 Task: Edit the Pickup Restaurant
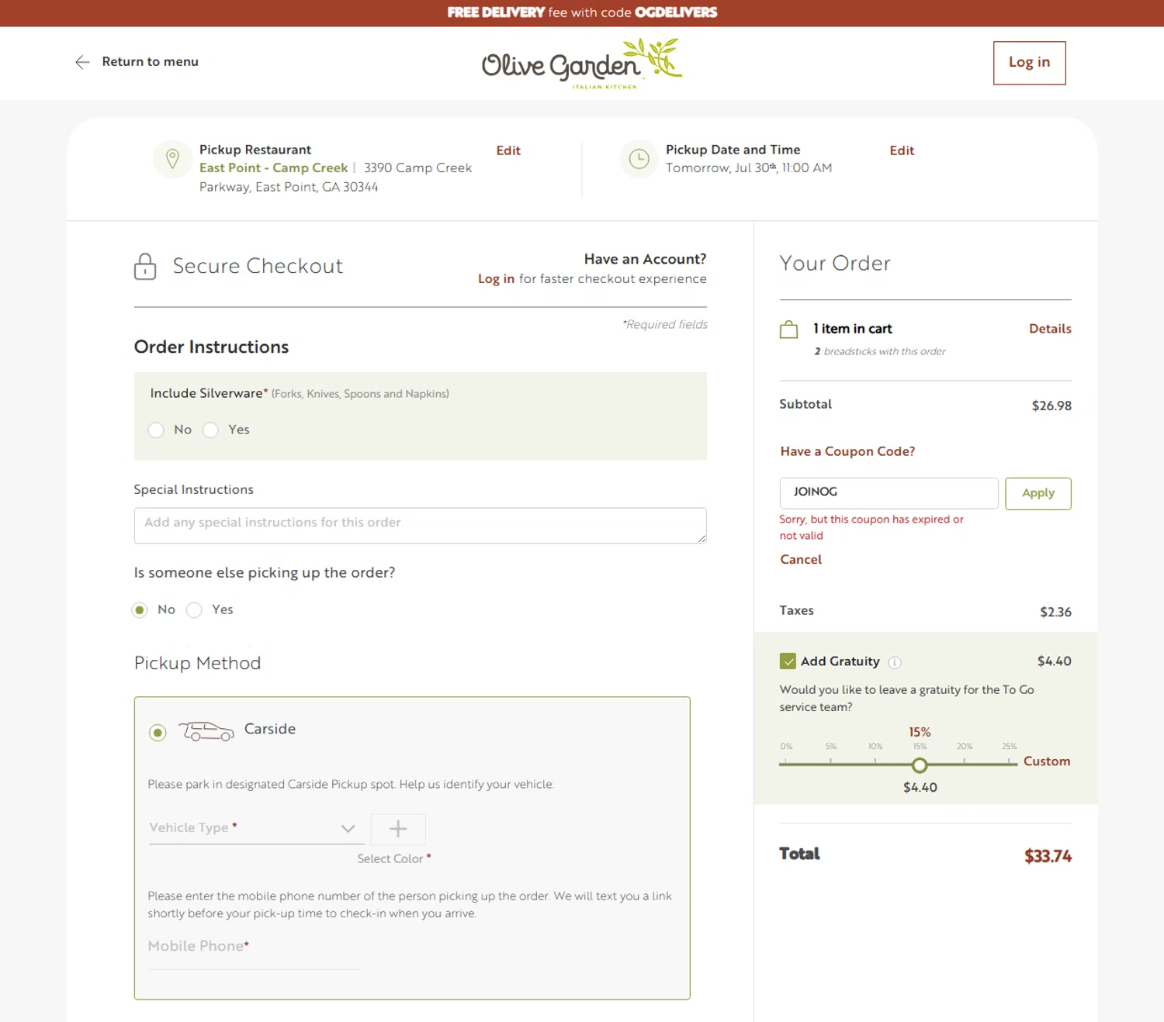[508, 150]
